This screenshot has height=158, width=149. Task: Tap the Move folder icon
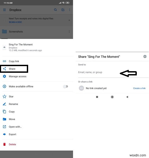click(5, 119)
